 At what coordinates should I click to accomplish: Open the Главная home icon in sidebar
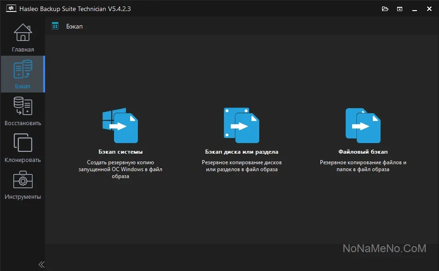tap(23, 32)
